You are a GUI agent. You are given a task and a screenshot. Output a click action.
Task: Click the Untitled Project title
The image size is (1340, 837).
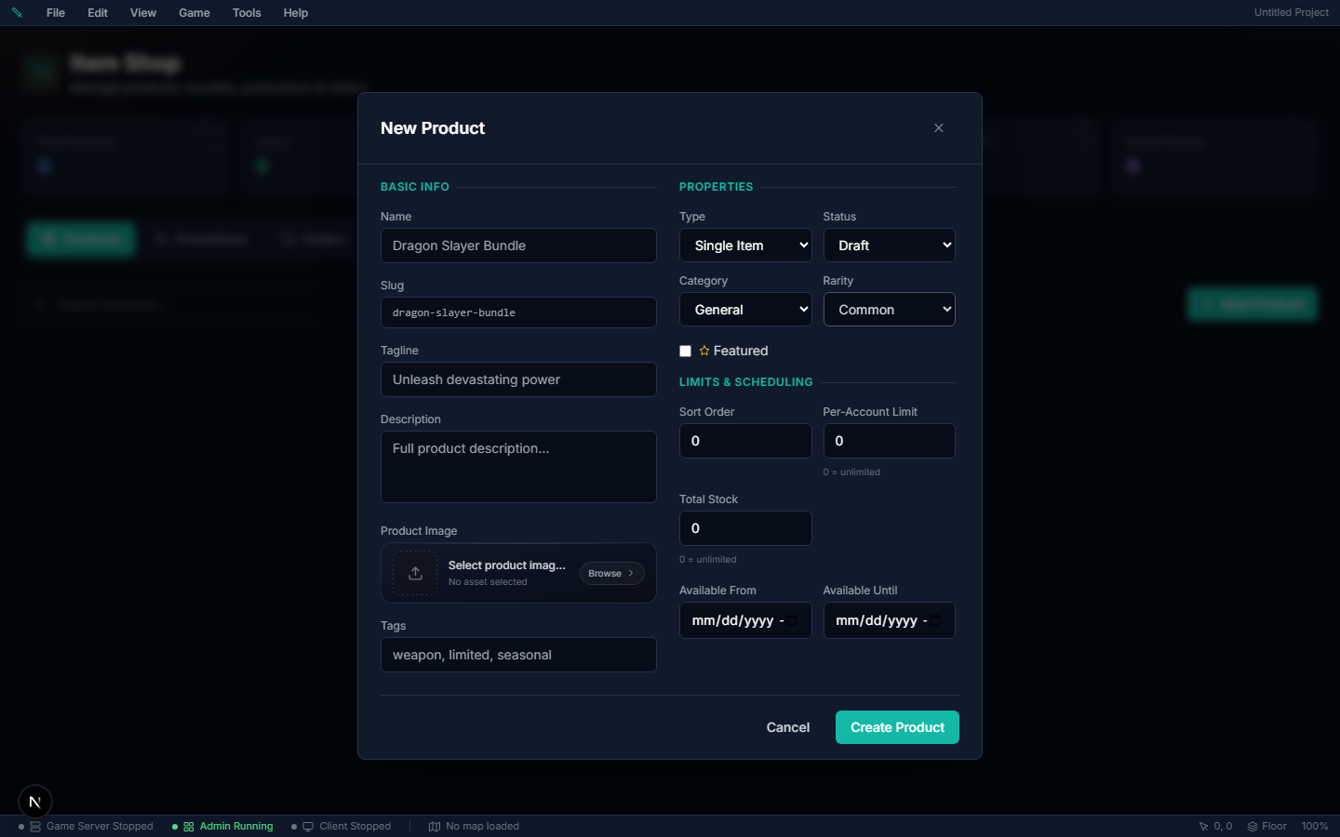pos(1292,13)
